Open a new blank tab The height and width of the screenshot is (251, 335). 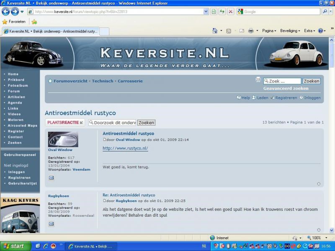tap(104, 31)
